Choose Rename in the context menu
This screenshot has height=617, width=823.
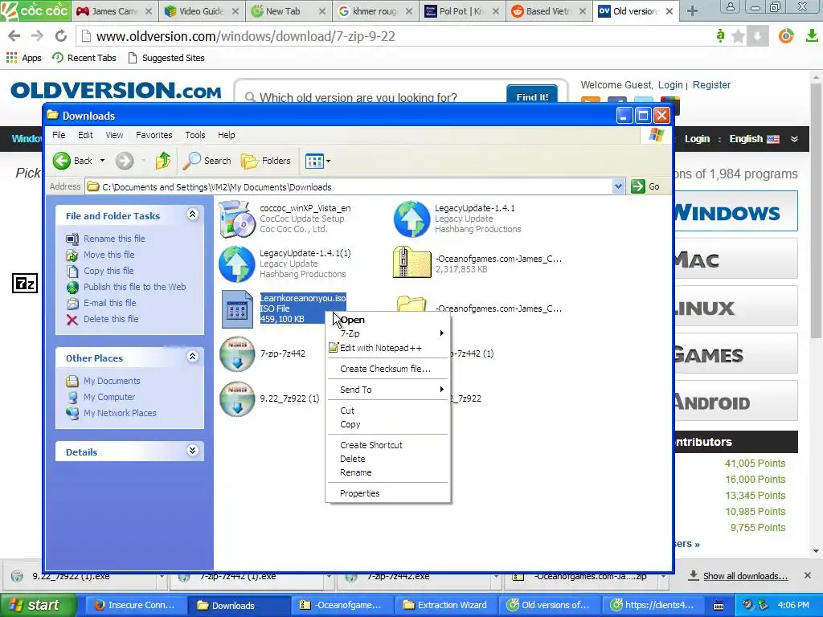coord(388,472)
